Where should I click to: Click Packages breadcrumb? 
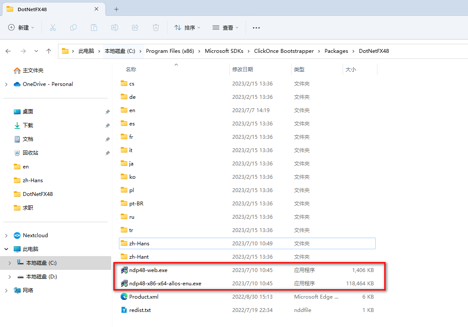coord(336,51)
